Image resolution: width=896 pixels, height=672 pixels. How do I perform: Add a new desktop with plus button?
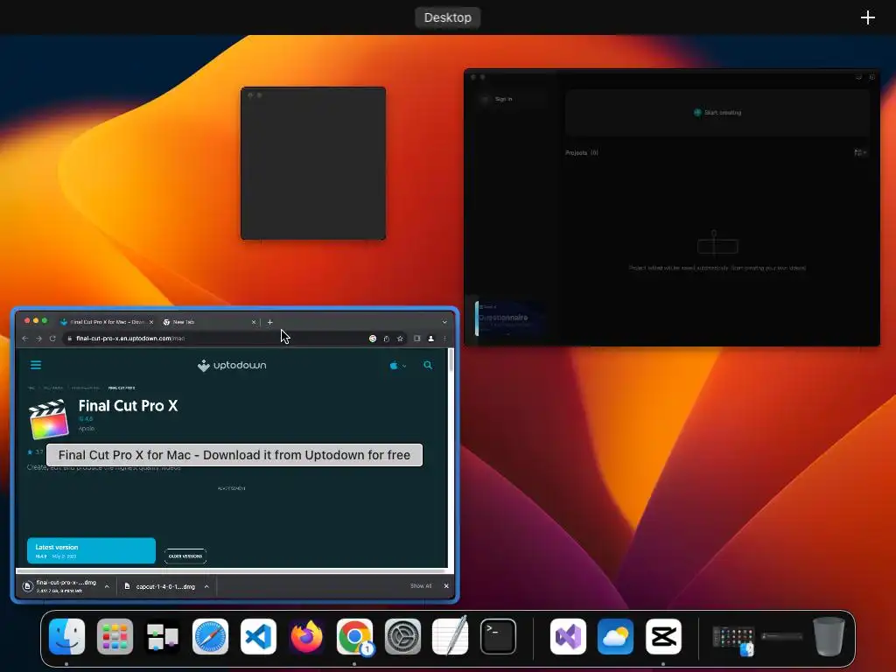(867, 17)
